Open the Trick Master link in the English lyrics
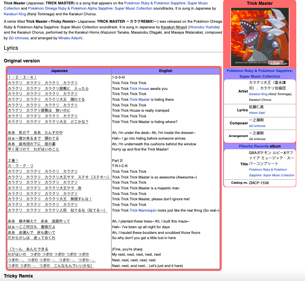The height and width of the screenshot is (281, 305). tap(139, 99)
